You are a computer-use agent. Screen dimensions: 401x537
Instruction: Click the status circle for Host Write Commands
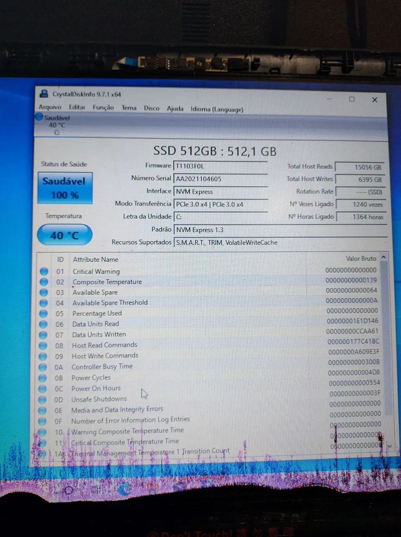43,356
